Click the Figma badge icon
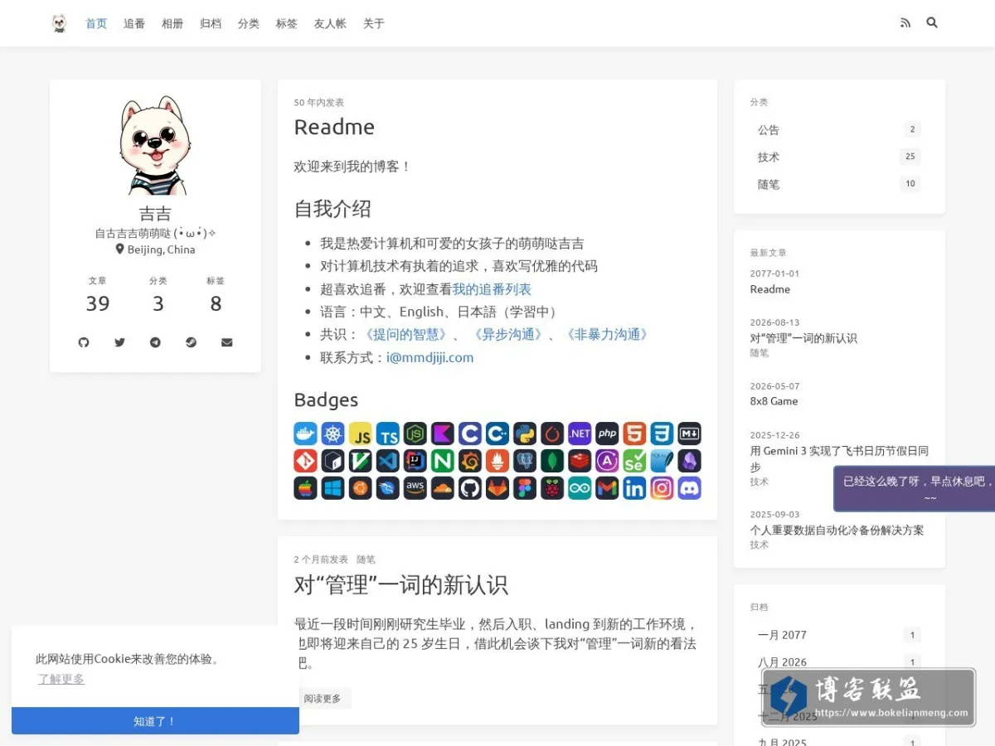Image resolution: width=995 pixels, height=746 pixels. coord(525,488)
